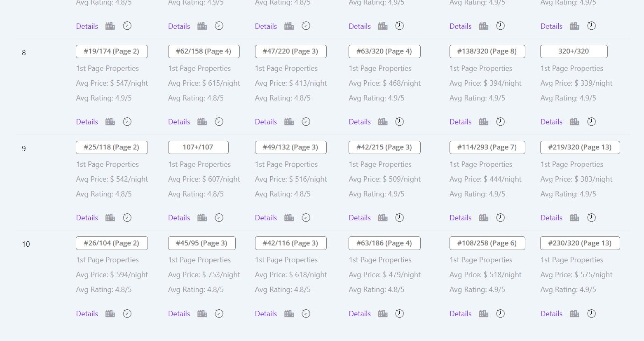The image size is (644, 341).
Task: Show history clock icon for the 320+/320 ranking
Action: click(x=592, y=121)
